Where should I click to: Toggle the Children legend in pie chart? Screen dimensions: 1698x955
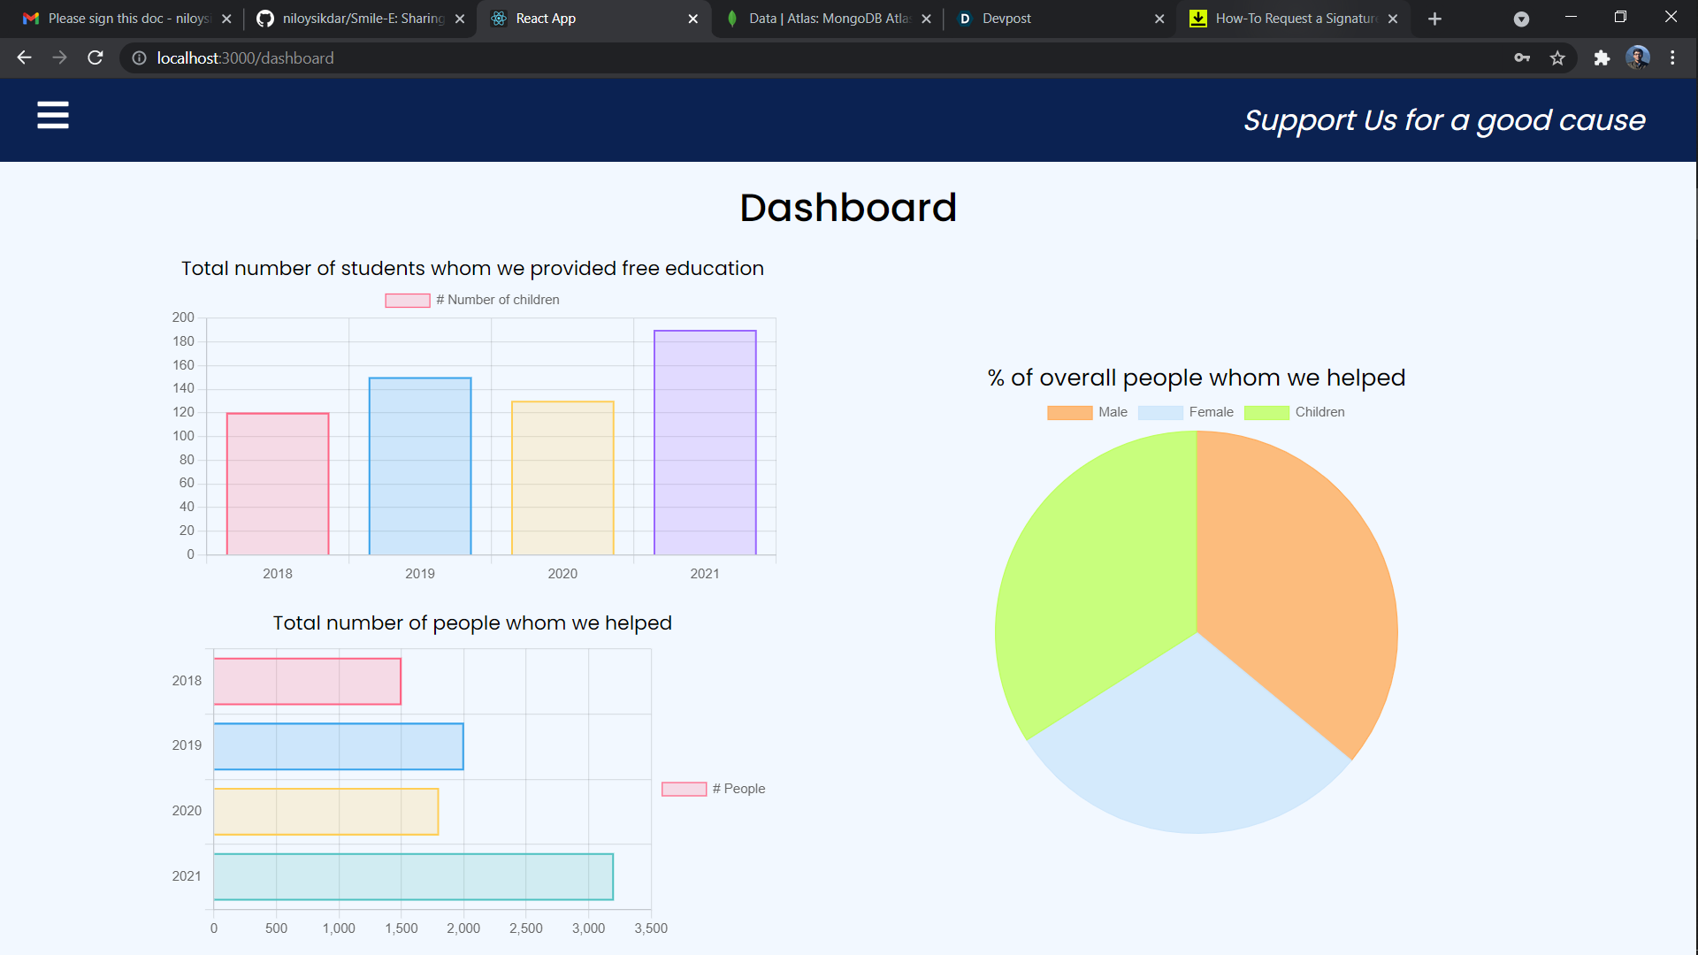(1294, 412)
